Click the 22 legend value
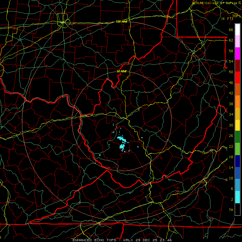 [x=231, y=146]
